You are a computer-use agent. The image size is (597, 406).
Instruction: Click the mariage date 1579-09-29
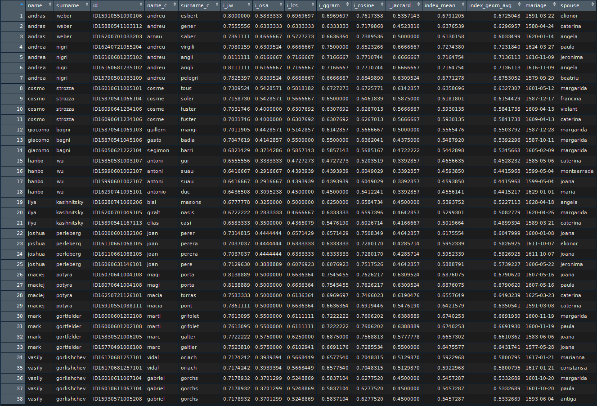coord(539,78)
